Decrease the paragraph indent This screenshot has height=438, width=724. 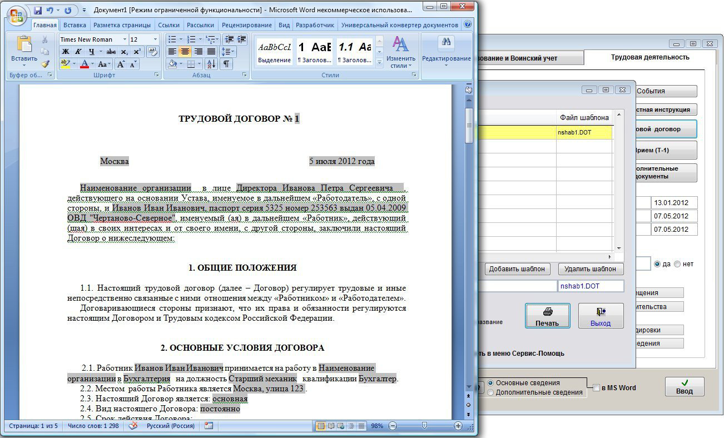(229, 39)
